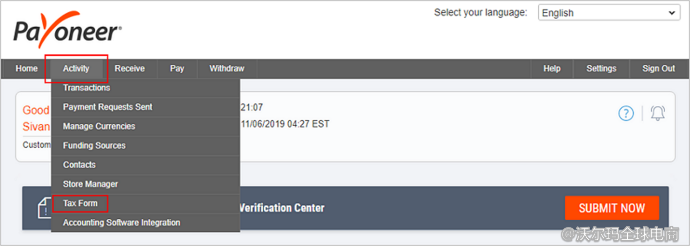
Task: Go to the Home tab
Action: (27, 68)
